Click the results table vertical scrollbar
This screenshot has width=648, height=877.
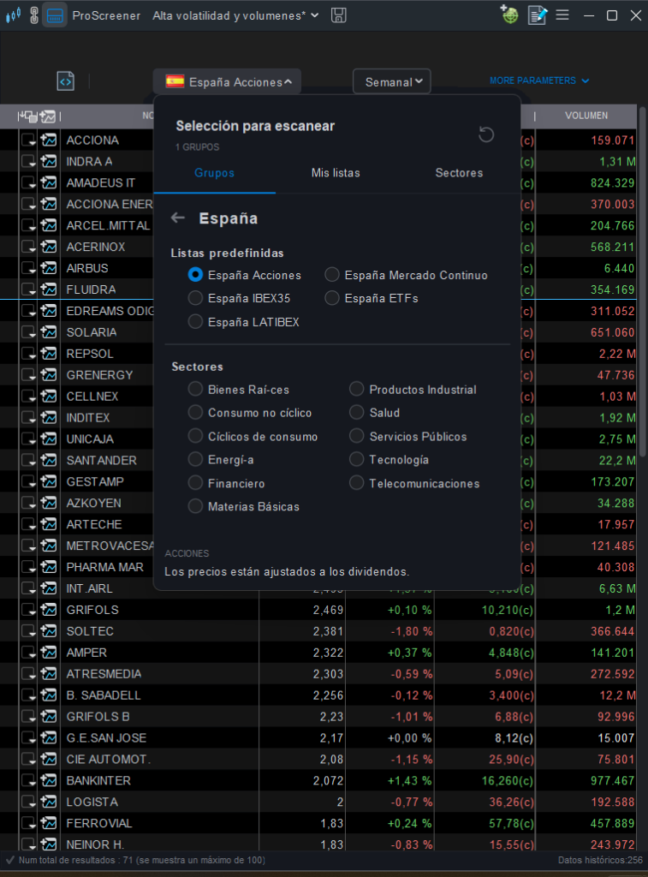642,280
